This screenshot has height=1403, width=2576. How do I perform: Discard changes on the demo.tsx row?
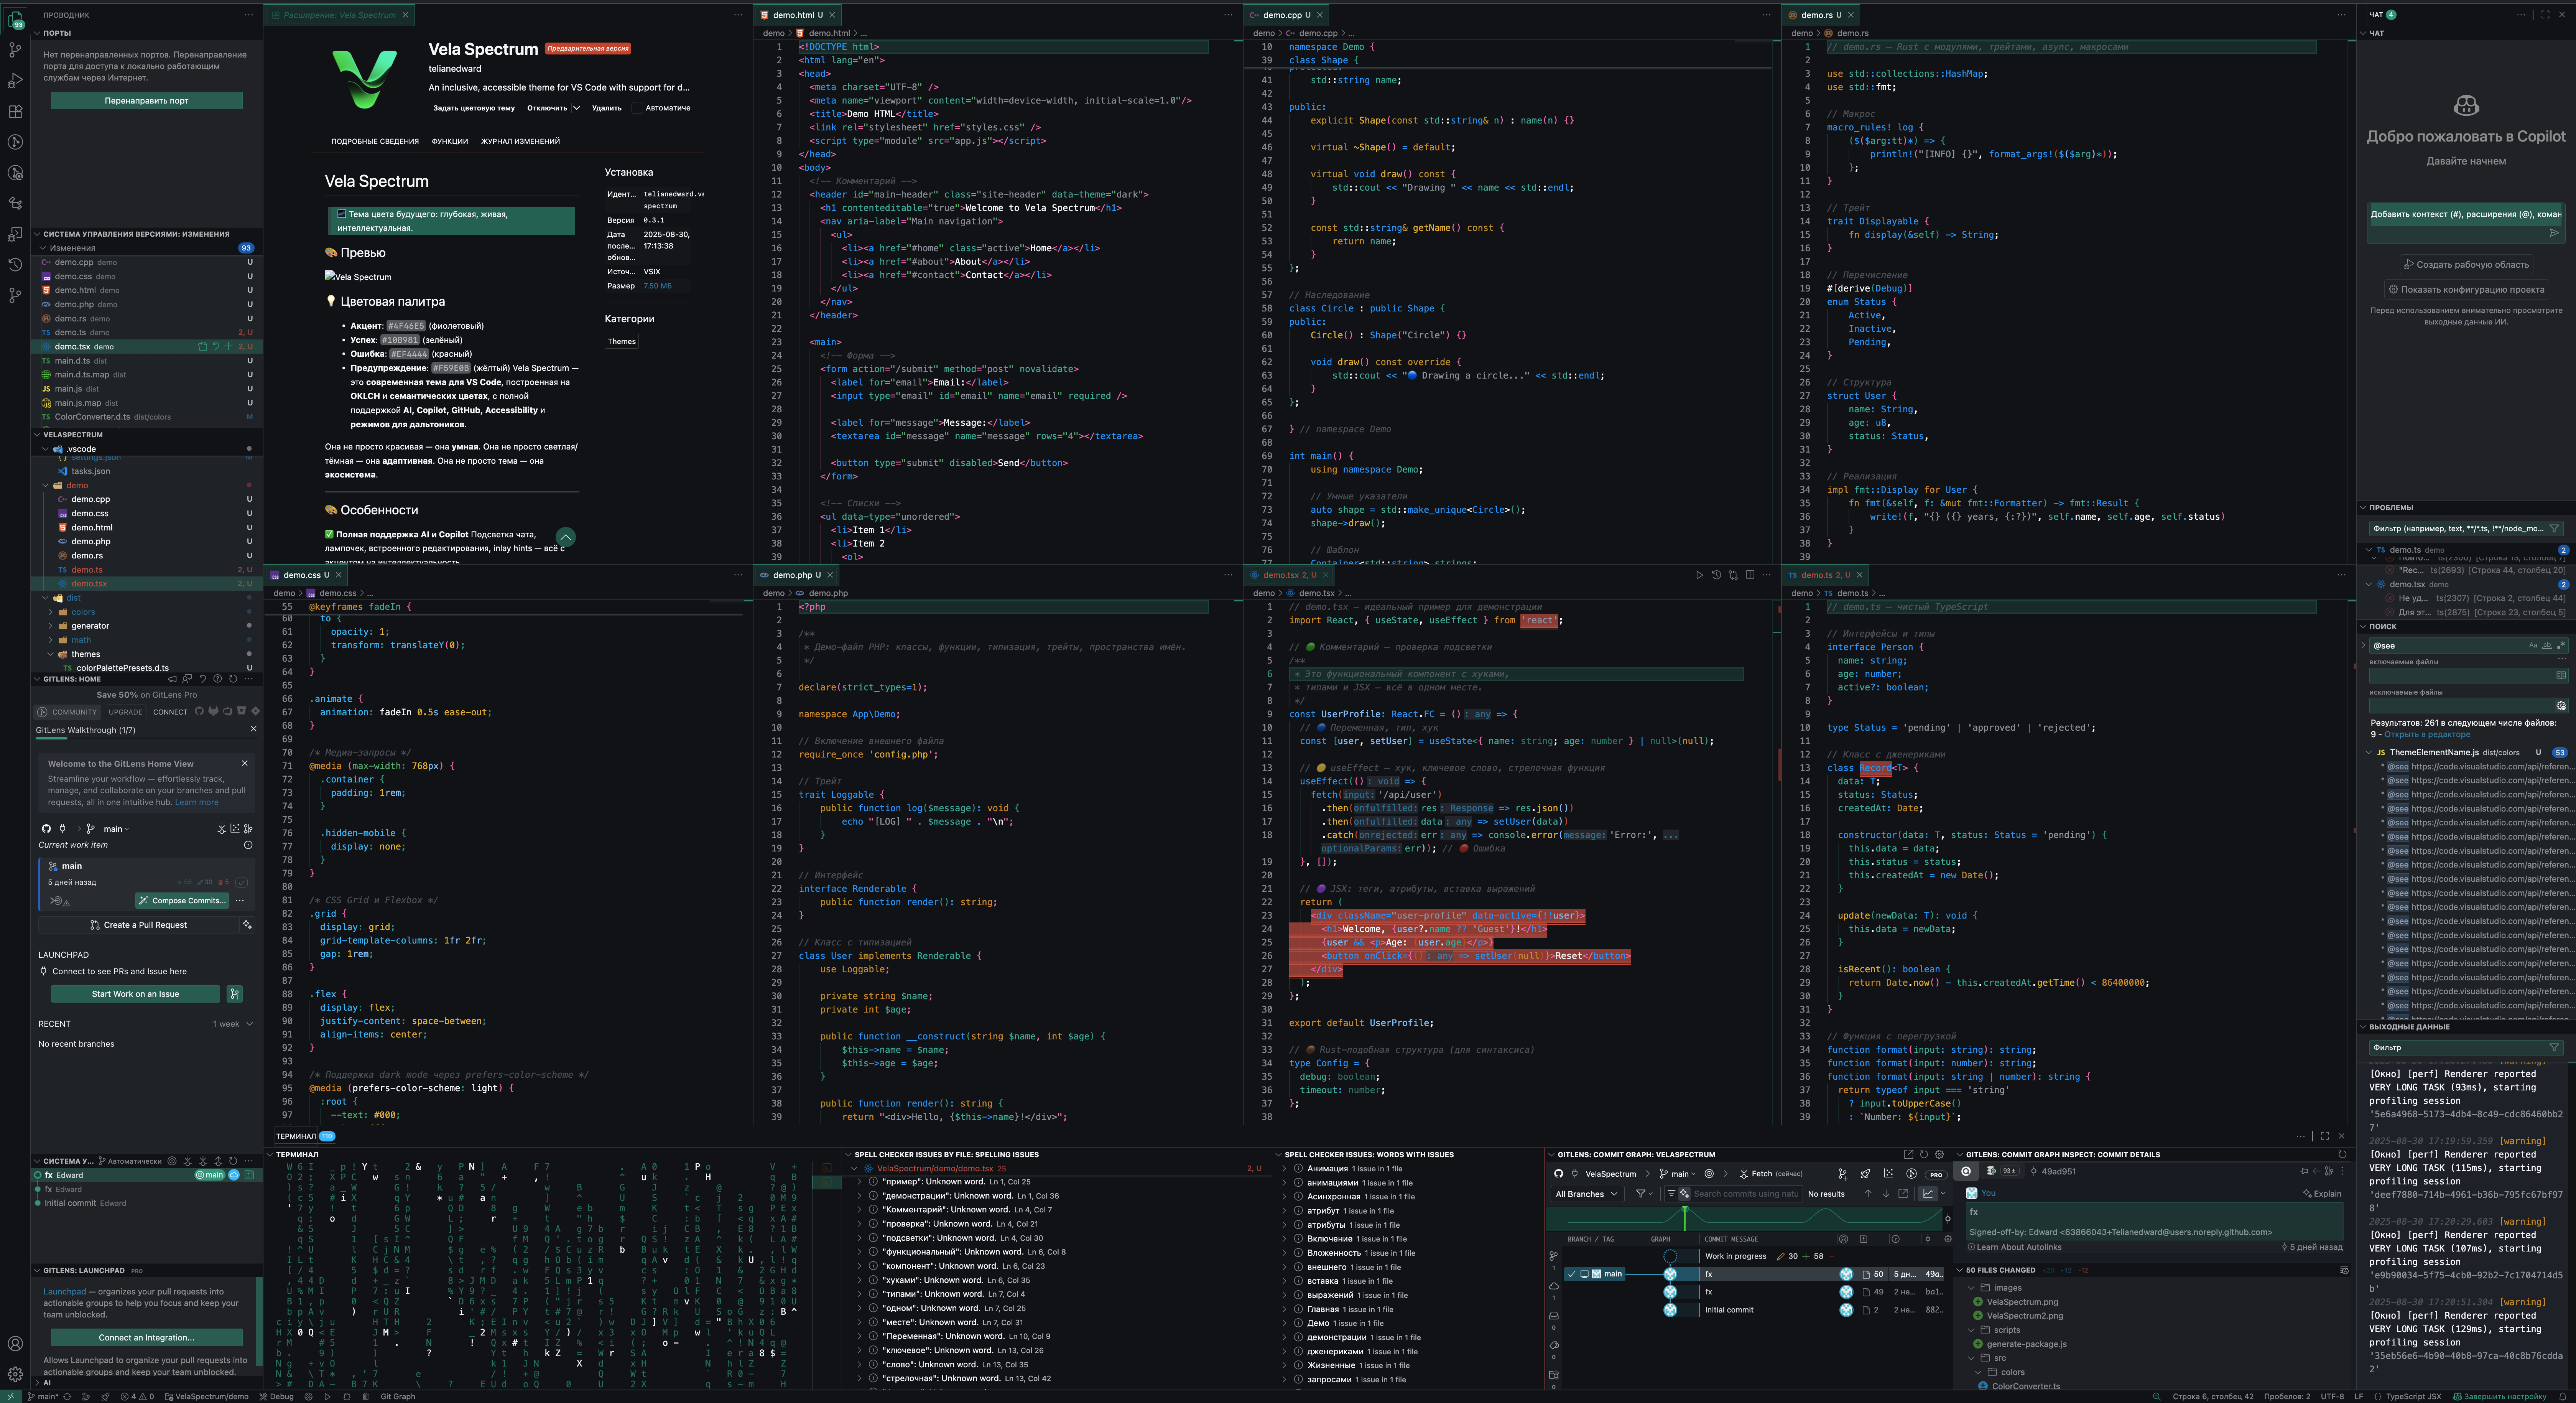tap(216, 346)
